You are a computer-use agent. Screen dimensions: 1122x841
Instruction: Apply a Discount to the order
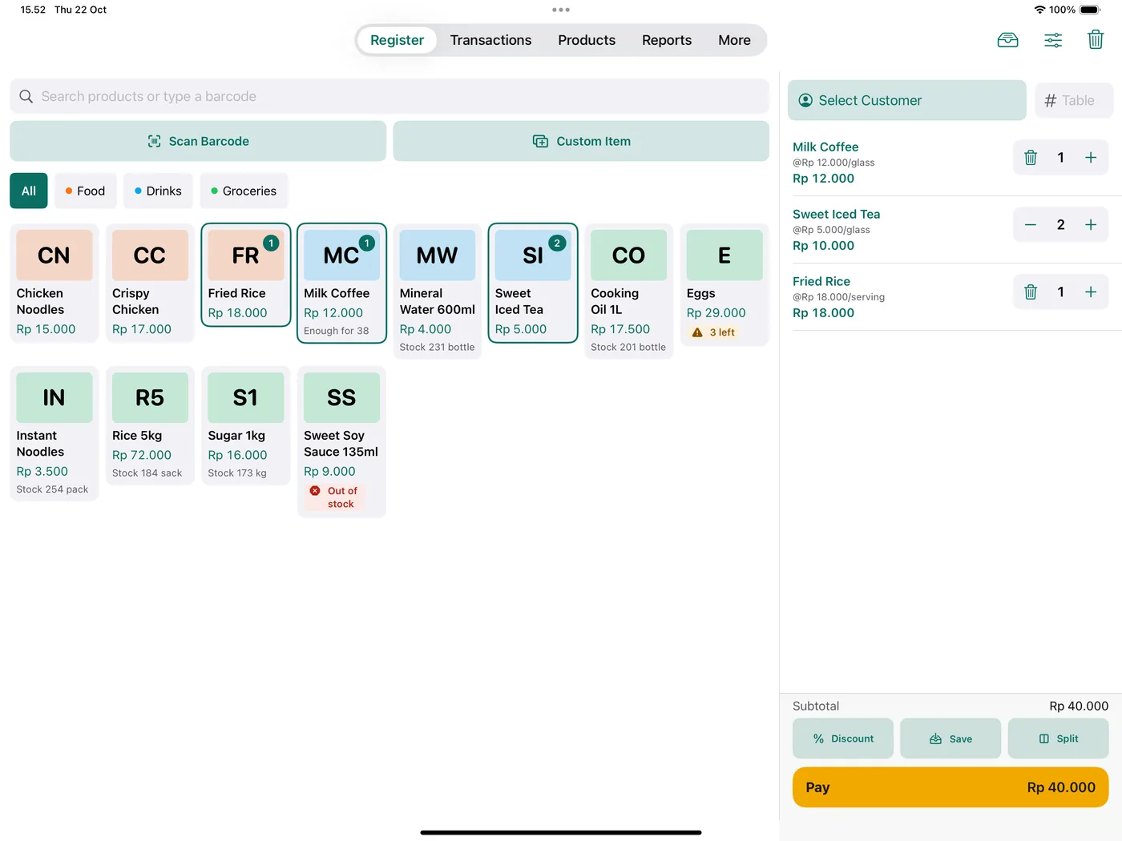coord(843,738)
